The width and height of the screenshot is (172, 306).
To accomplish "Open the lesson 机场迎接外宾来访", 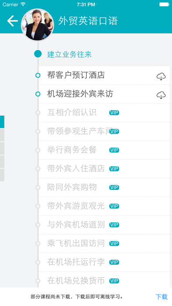I will (104, 94).
